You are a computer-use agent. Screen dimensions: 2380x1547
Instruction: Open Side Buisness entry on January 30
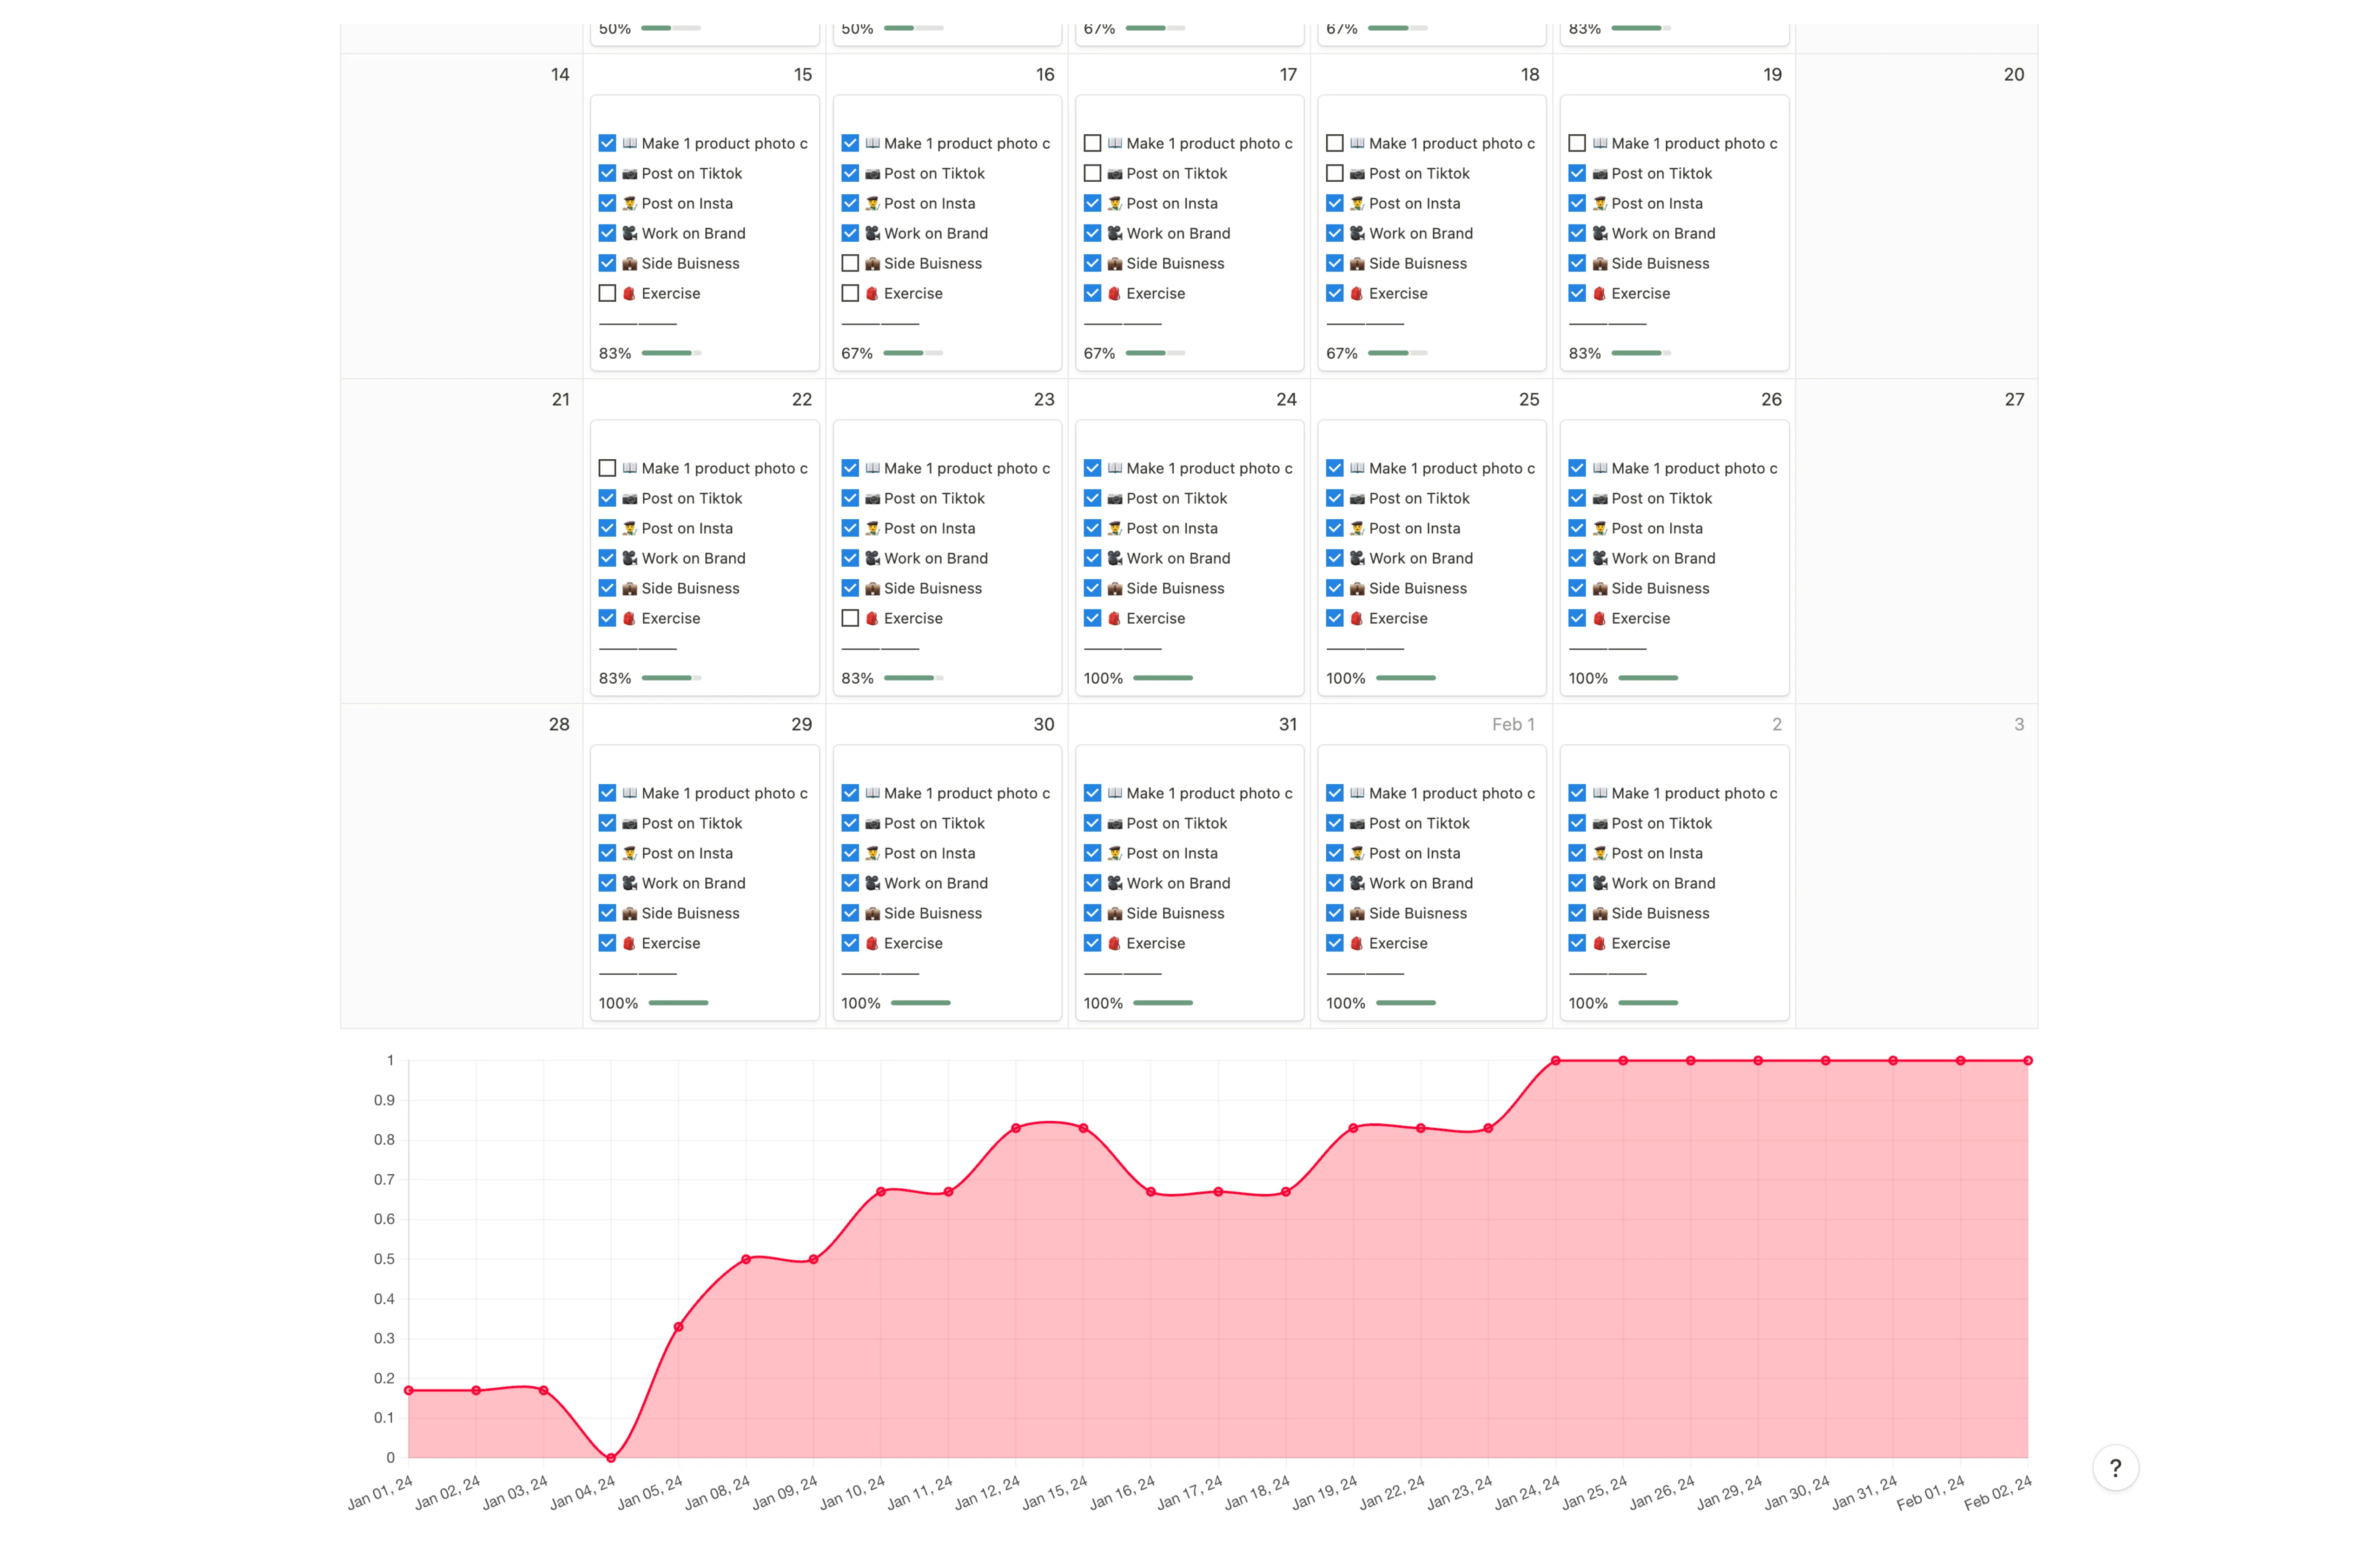pos(932,913)
